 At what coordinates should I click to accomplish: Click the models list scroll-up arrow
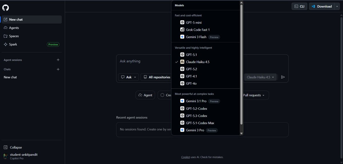(242, 3)
